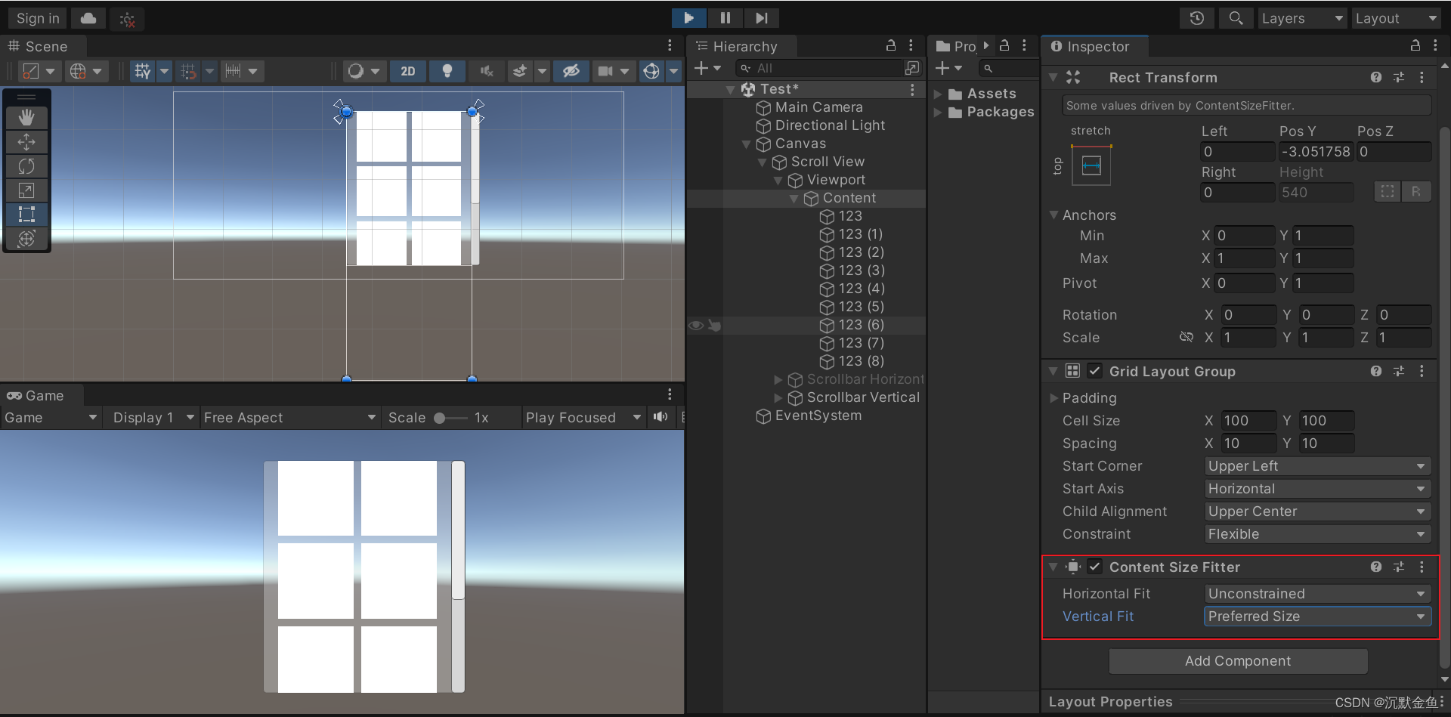Screen dimensions: 1451x717
Task: Open Constraint dropdown
Action: click(1316, 534)
